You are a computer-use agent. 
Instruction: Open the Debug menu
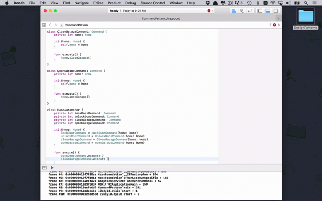131,3
